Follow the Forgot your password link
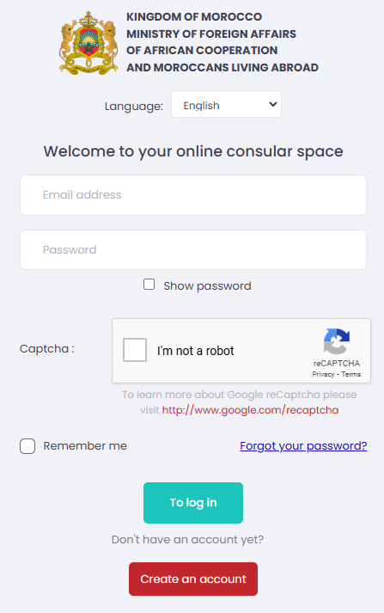384x613 pixels. point(303,446)
